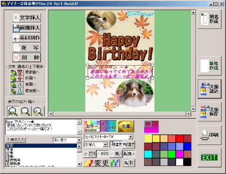Click the zoom in magnifier with plus
This screenshot has width=226, height=174.
pyautogui.click(x=38, y=111)
